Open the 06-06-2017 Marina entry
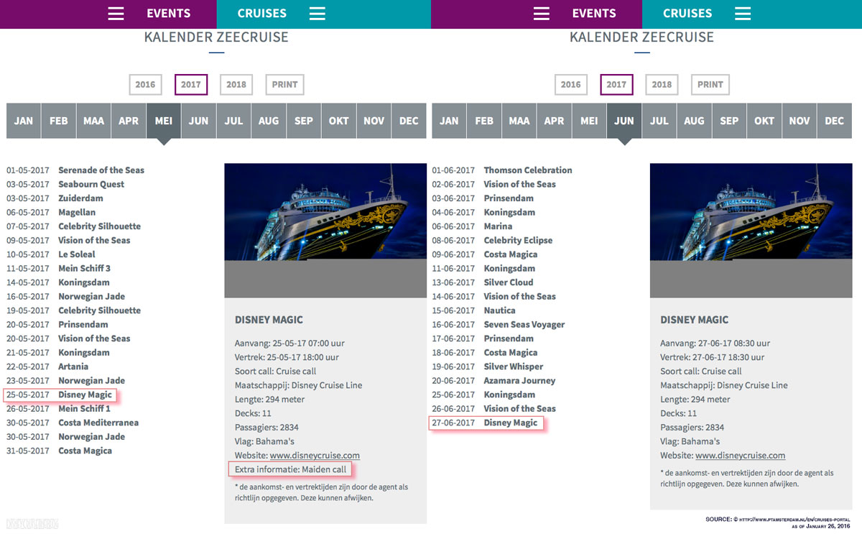The height and width of the screenshot is (534, 862). click(x=472, y=226)
